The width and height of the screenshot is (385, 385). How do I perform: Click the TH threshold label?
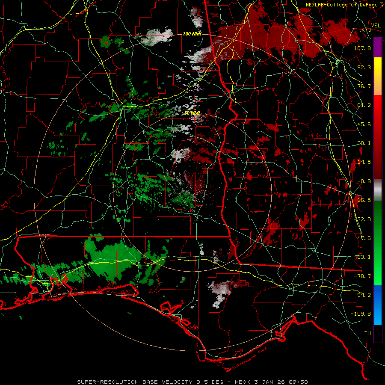[x=367, y=333]
